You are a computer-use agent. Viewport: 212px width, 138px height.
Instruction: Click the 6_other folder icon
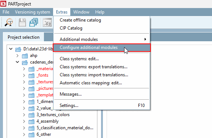click(x=31, y=135)
